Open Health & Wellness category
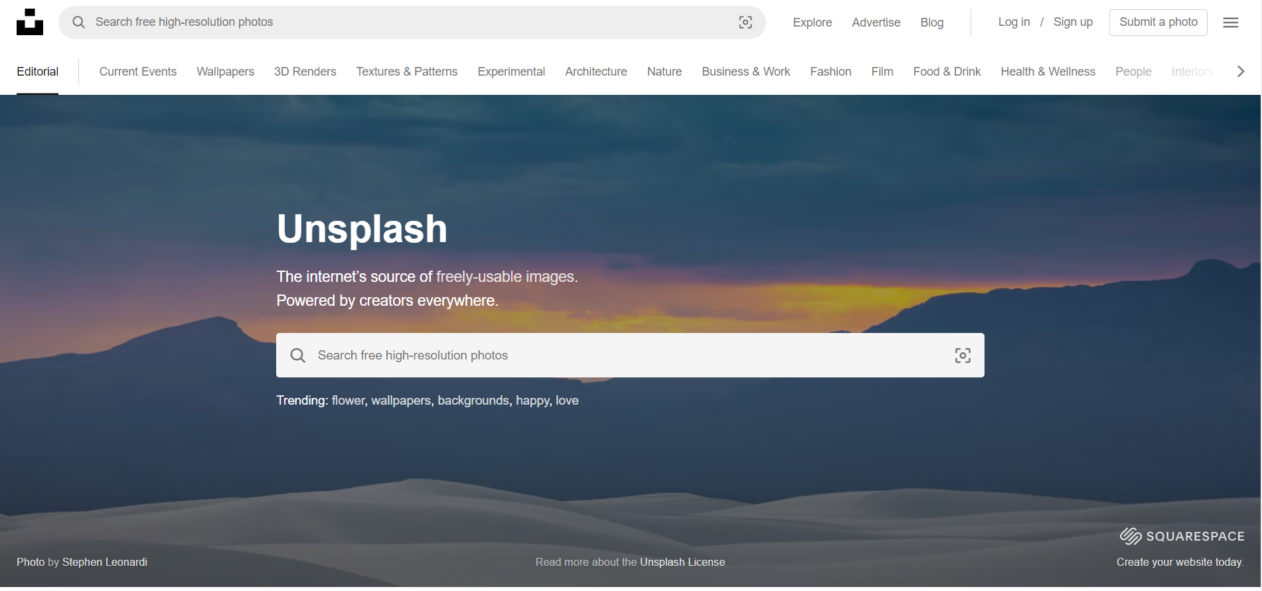 pos(1048,72)
